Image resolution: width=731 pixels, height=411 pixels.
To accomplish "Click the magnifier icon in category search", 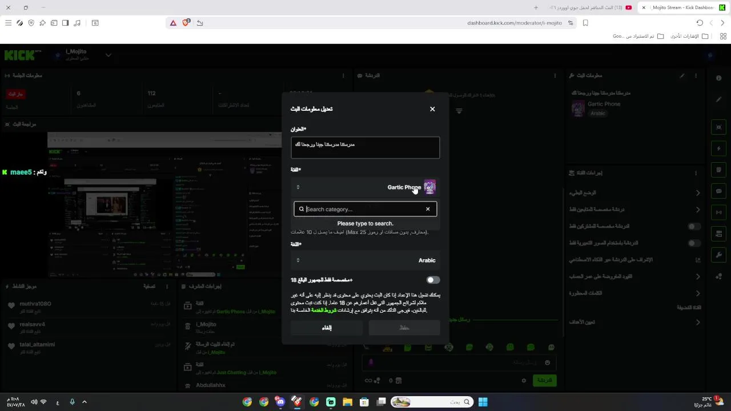I will [x=302, y=209].
